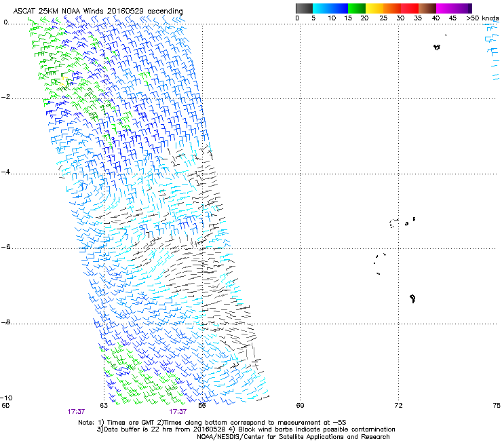Click the chart title 'ASCAT 25KM NOAA Winds 20160529 ascending'
502x441 pixels.
(98, 12)
